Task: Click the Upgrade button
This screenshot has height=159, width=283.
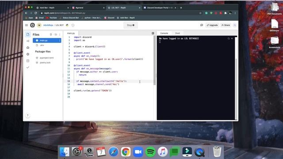Action: coord(212,25)
